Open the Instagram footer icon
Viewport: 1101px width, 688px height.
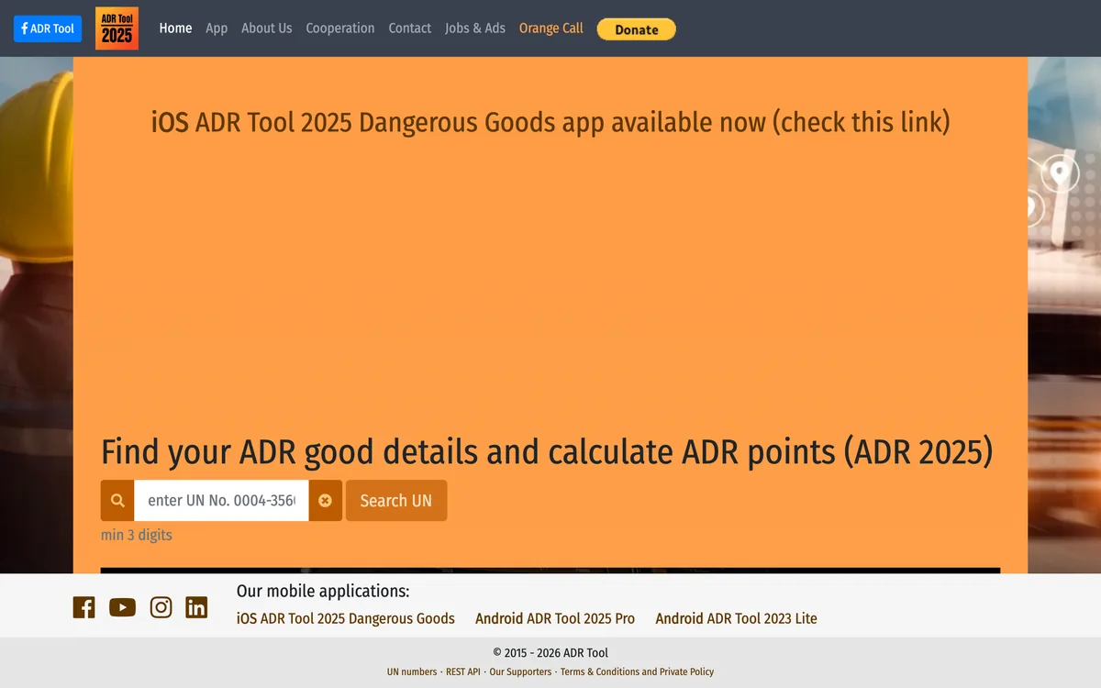pos(161,607)
